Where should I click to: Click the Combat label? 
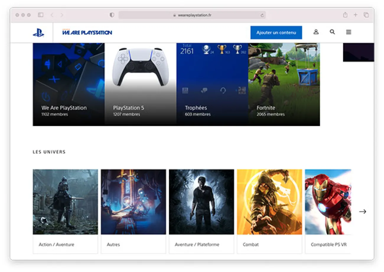pos(250,245)
